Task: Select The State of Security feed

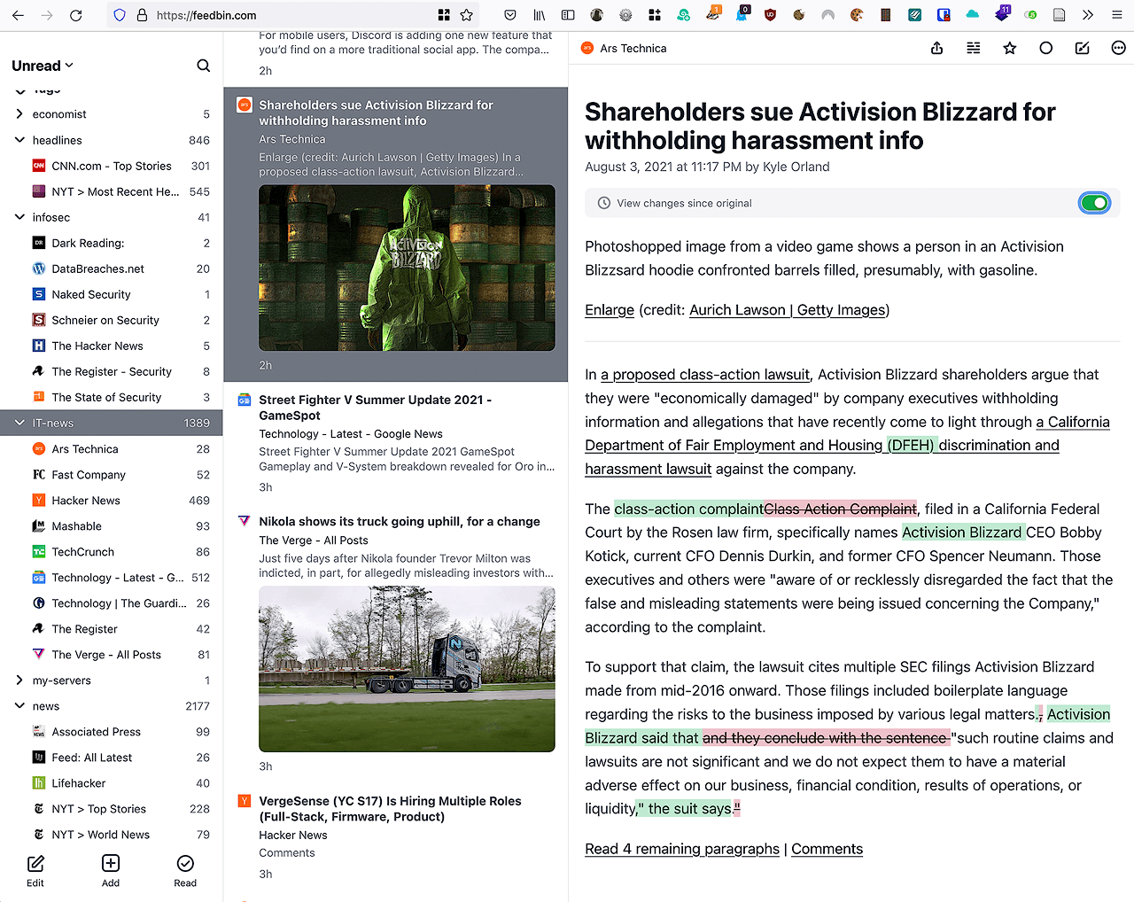Action: click(x=112, y=397)
